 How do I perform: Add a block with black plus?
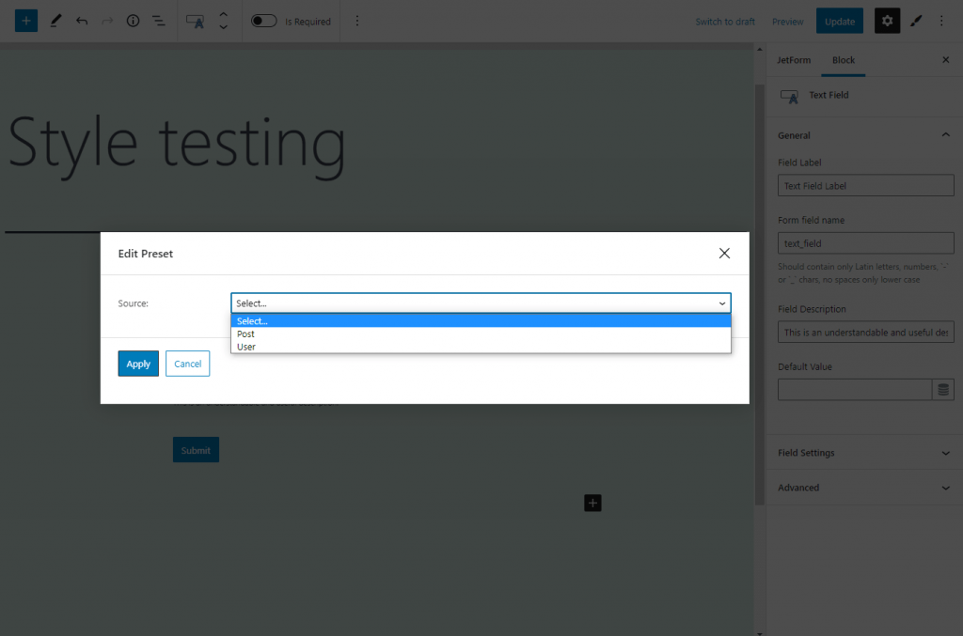(592, 503)
